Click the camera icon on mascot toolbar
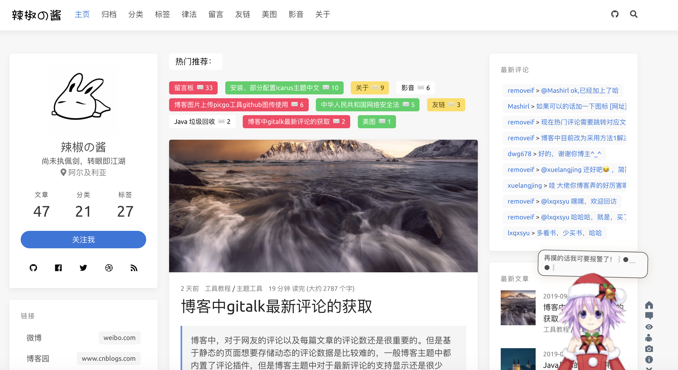Screen dimensions: 678x370 pos(649,349)
